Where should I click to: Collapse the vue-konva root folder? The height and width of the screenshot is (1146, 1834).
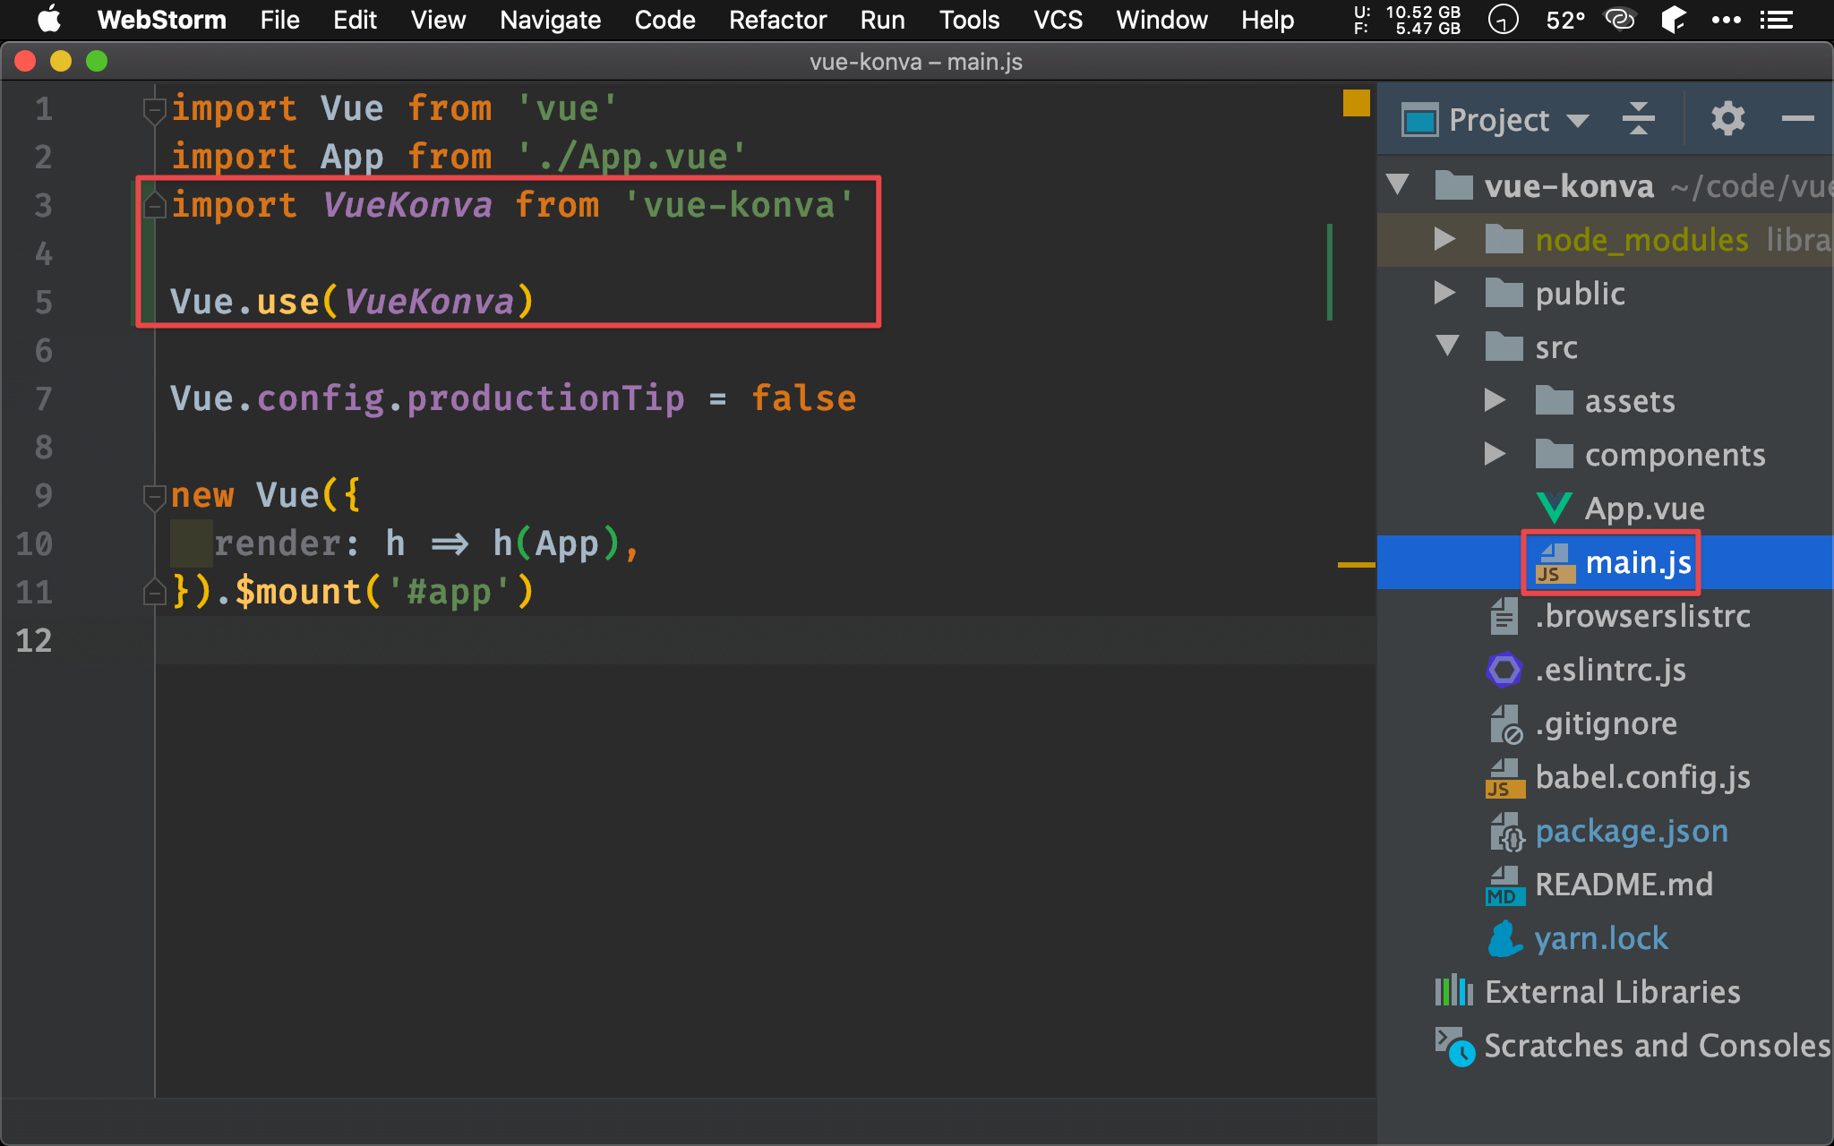[1398, 185]
